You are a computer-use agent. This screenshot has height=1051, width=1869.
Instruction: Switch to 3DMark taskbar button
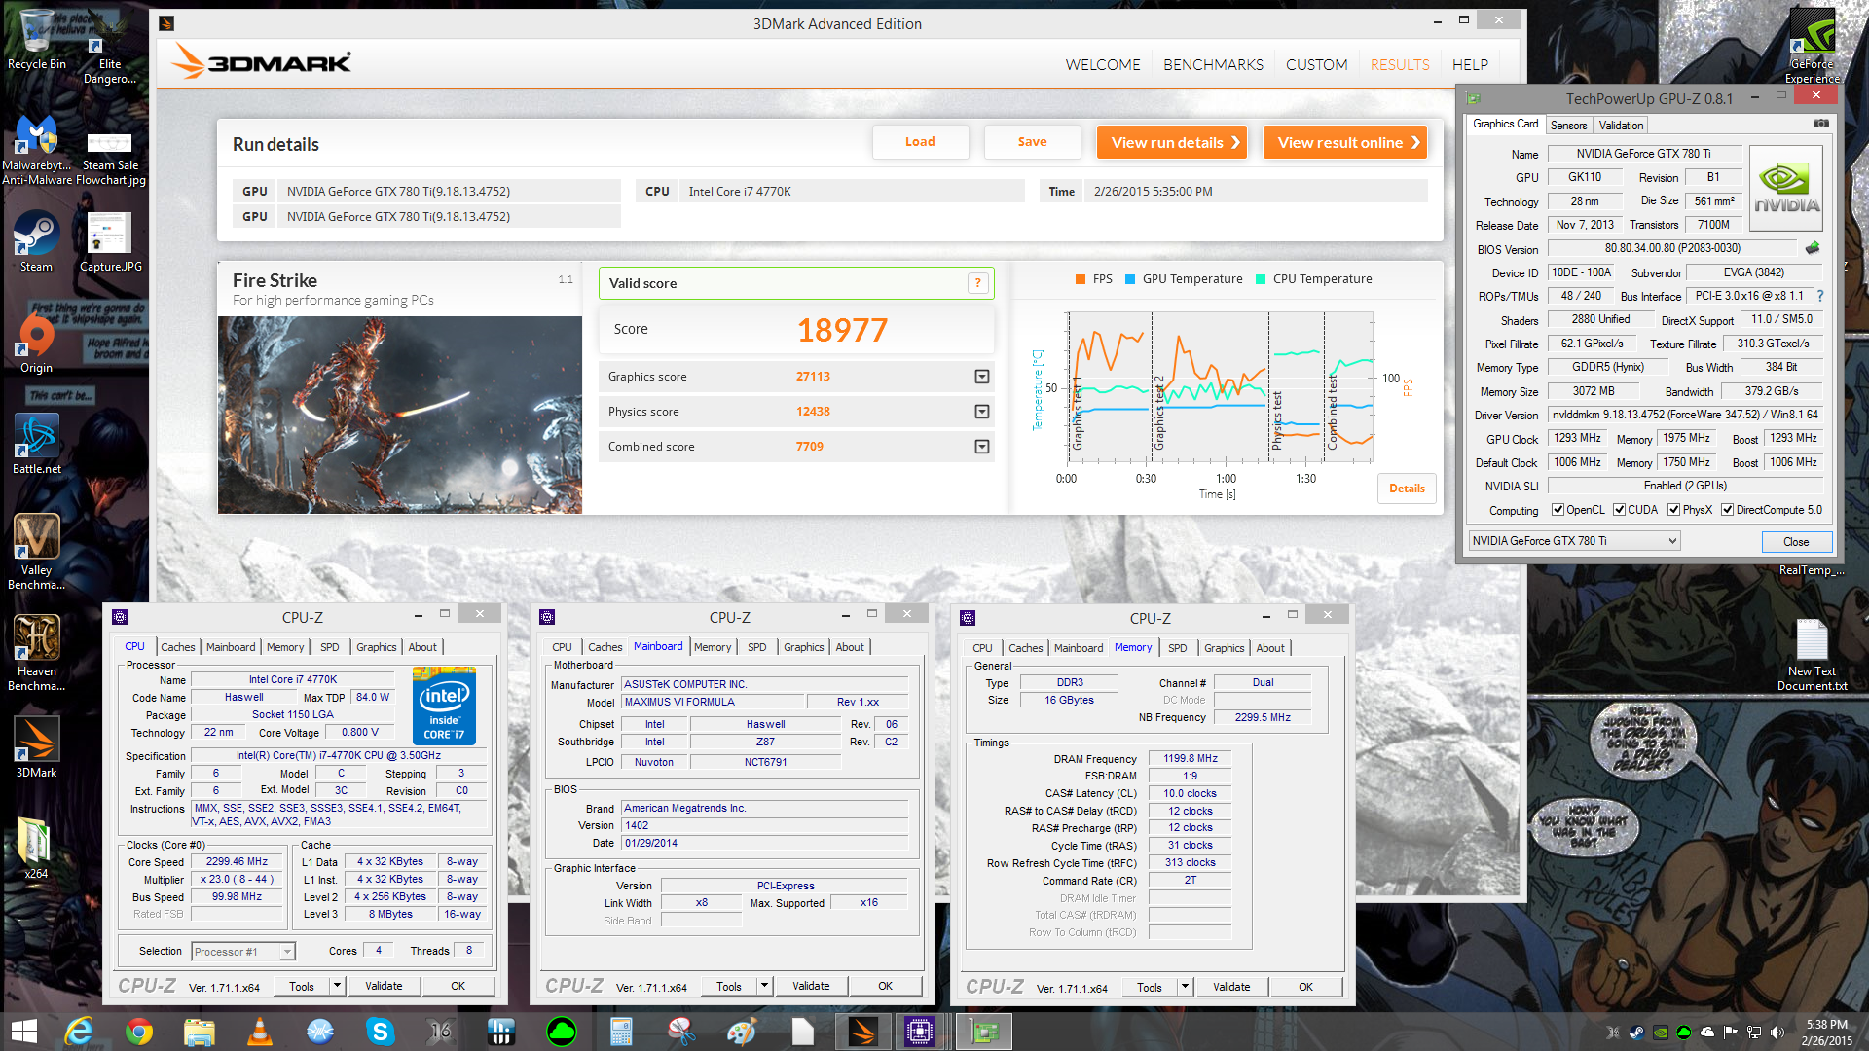point(862,1032)
